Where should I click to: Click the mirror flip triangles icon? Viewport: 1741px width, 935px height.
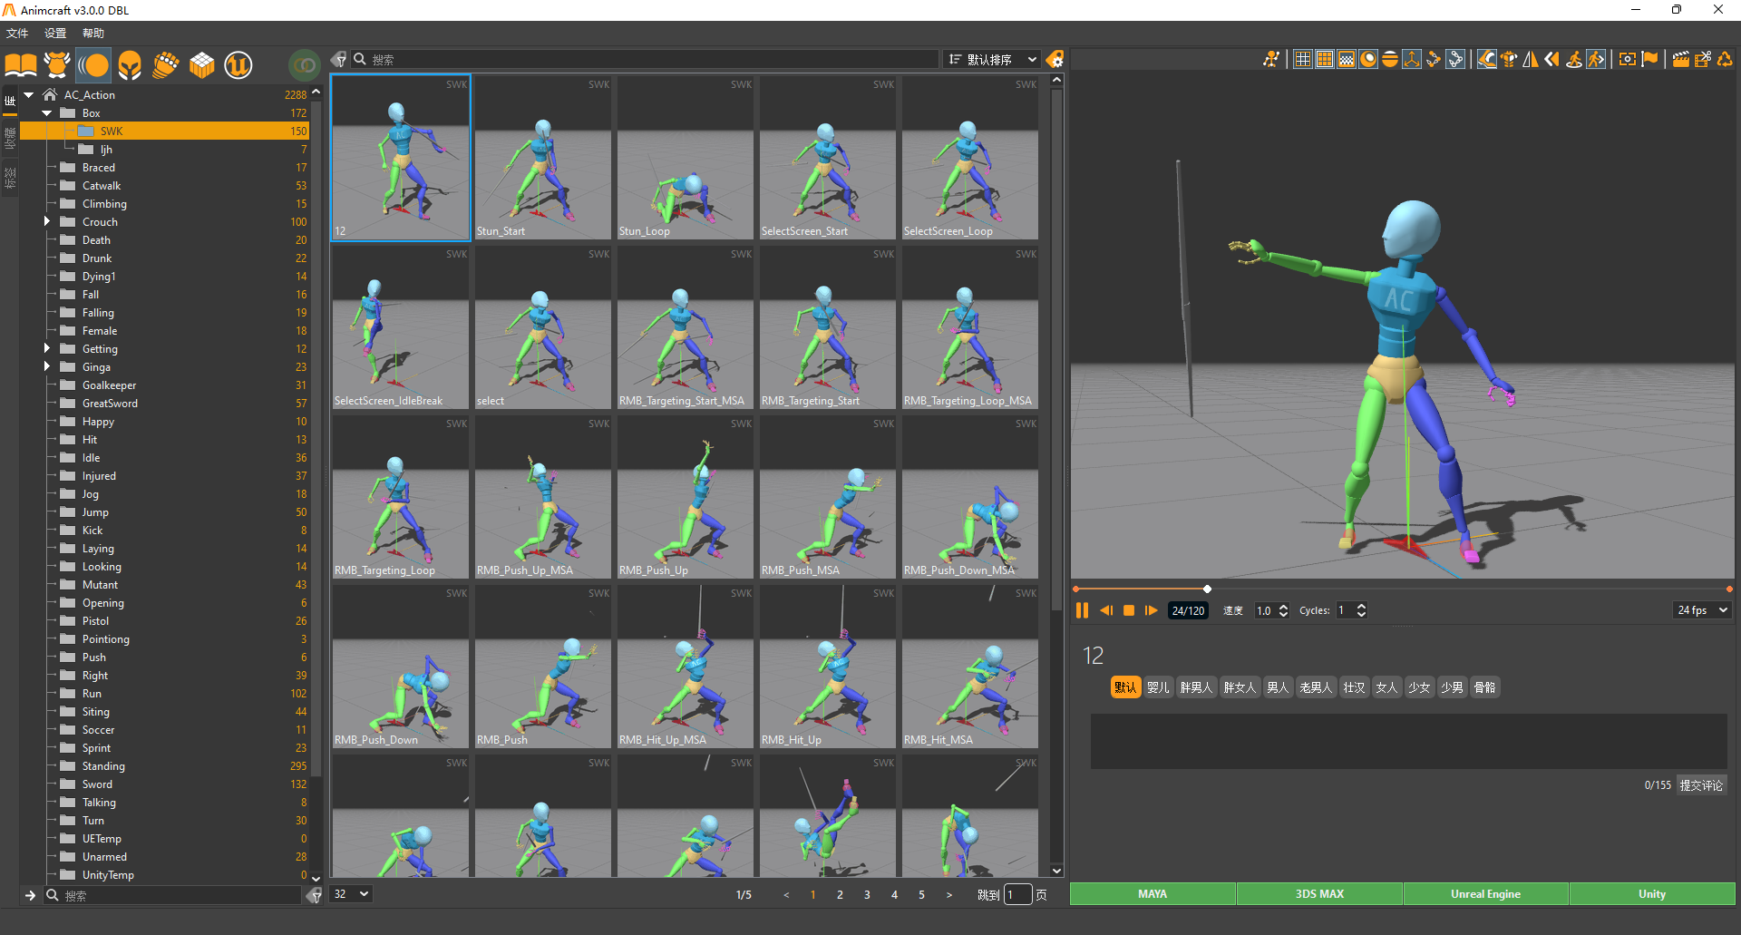point(1531,59)
